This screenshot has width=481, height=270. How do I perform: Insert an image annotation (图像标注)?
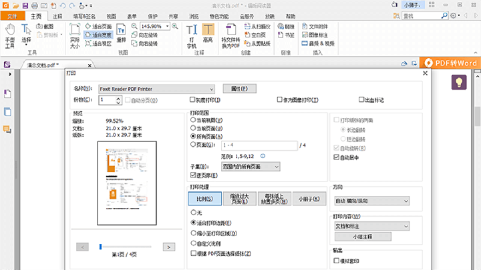(315, 35)
